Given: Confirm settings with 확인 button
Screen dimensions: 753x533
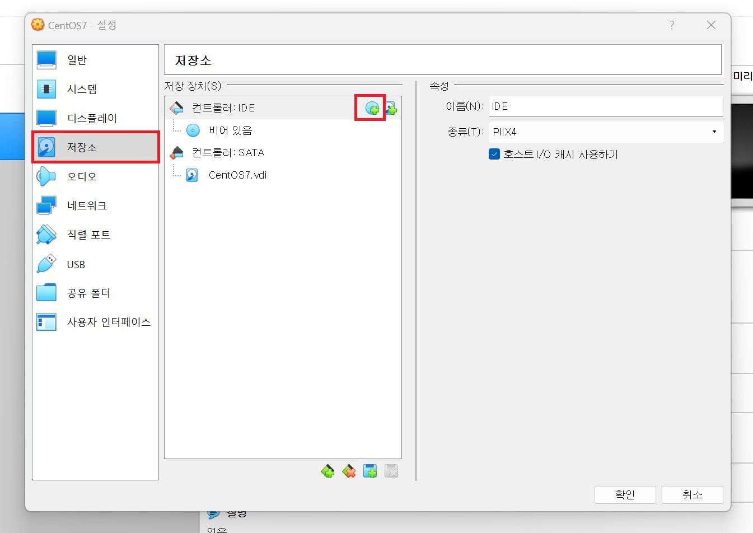Looking at the screenshot, I should (625, 494).
